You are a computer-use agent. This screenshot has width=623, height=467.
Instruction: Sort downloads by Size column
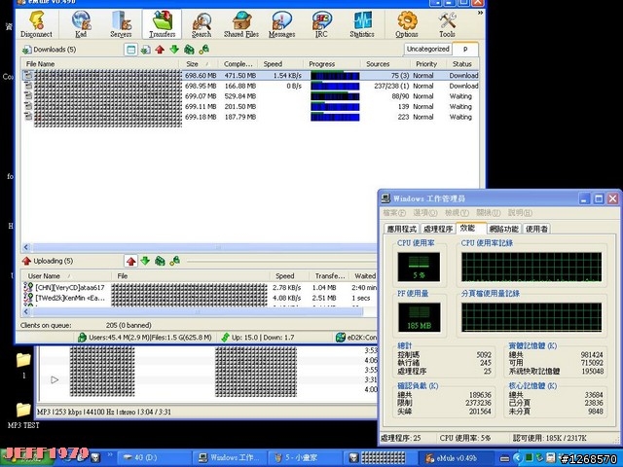(x=201, y=64)
